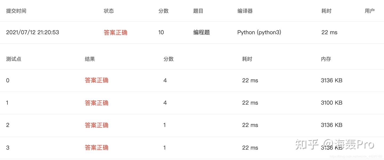The width and height of the screenshot is (384, 160).
Task: Click the Python (python3) compiler entry
Action: coord(259,32)
